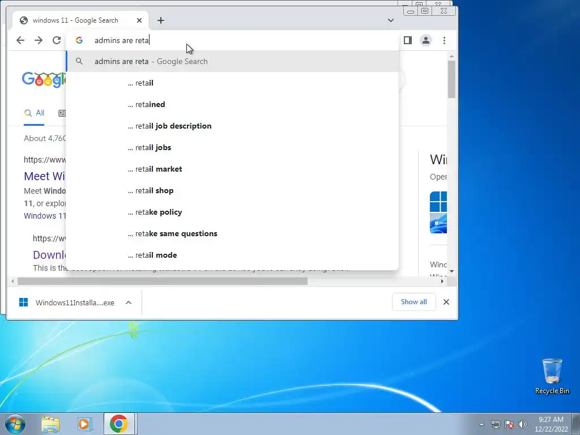Click the volume speaker tray icon

tap(523, 424)
